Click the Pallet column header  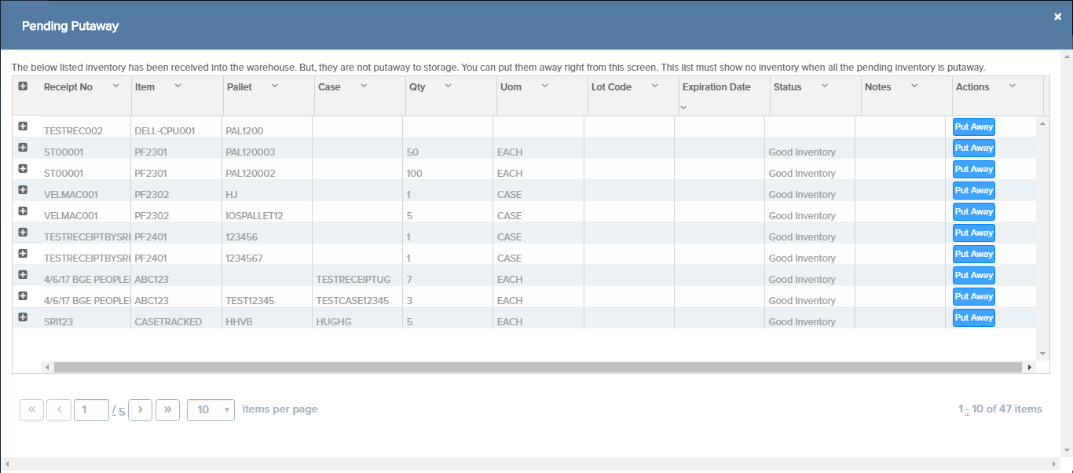point(240,86)
